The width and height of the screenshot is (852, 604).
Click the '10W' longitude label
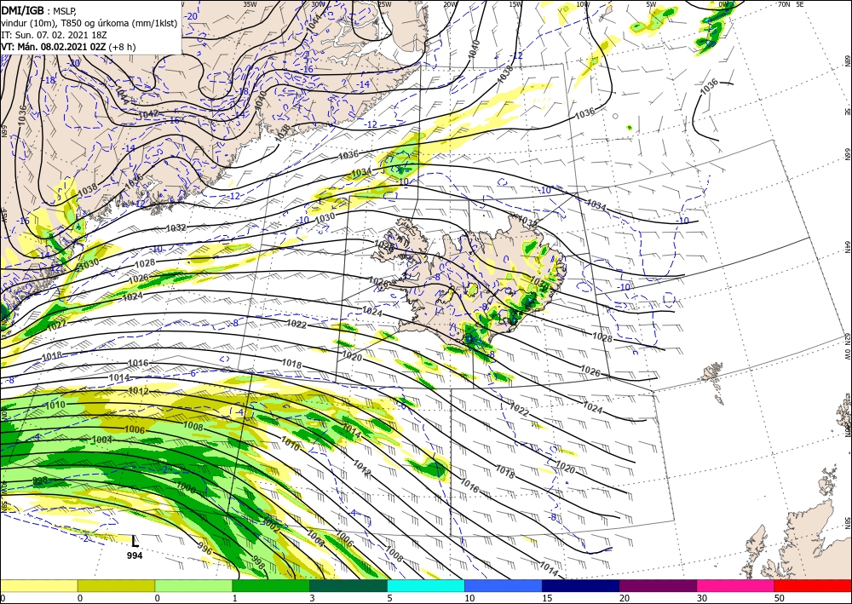coord(583,3)
